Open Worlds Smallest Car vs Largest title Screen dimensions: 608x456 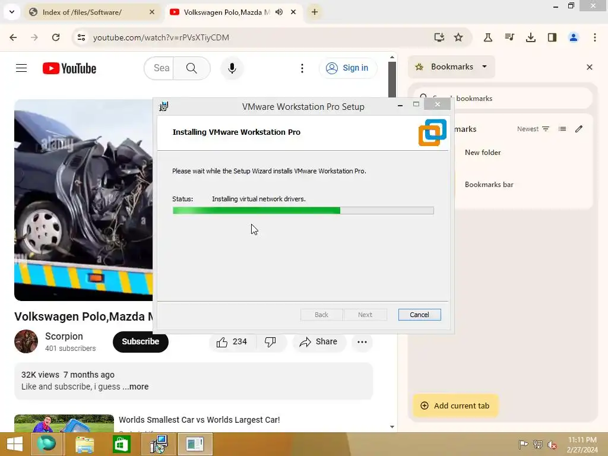click(199, 420)
